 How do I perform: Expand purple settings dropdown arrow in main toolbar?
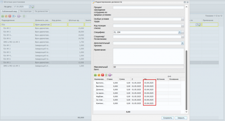(x=21, y=16)
